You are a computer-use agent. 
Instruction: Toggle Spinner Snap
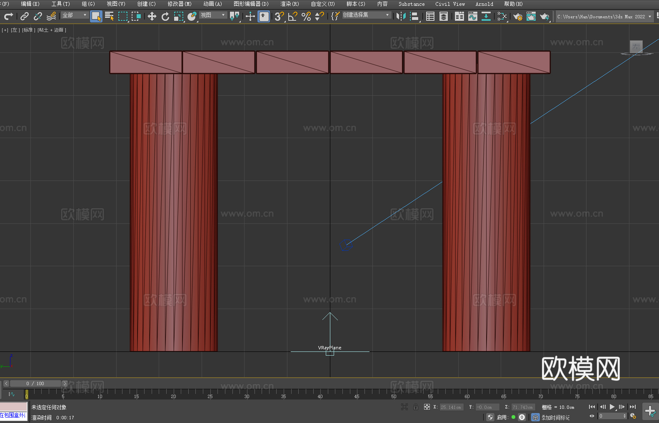coord(320,16)
